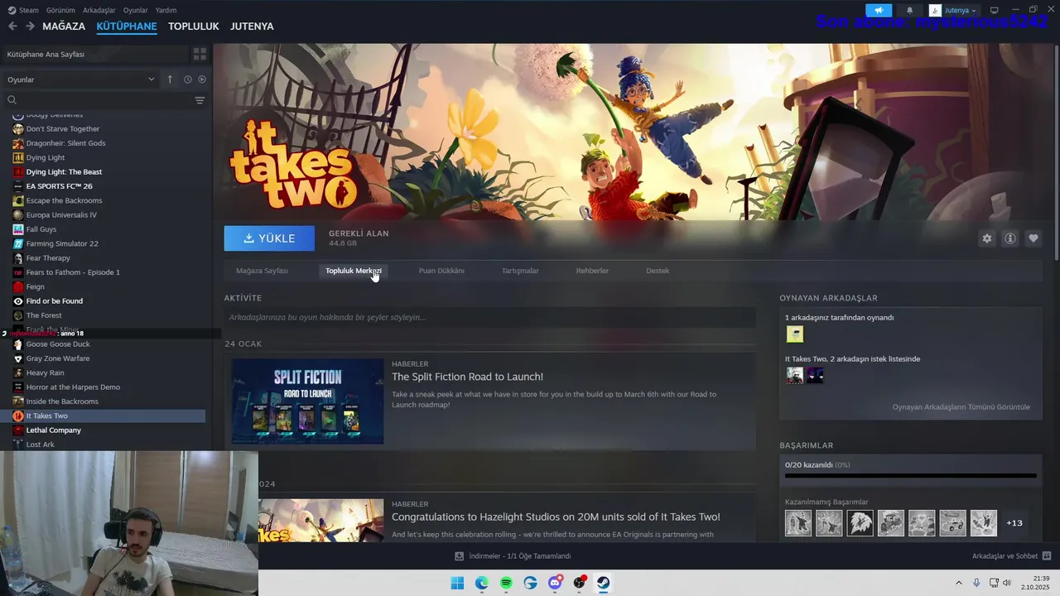Open Friends and Chat icon
Viewport: 1060px width, 596px height.
(1047, 556)
